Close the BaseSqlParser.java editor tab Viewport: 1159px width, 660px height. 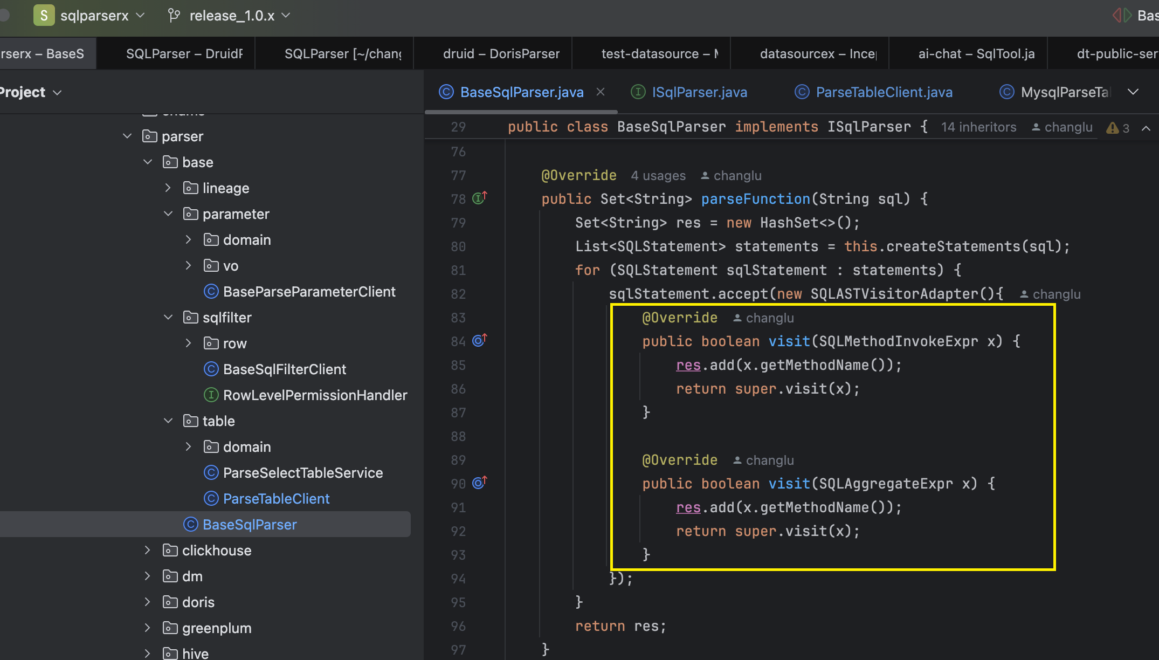point(600,92)
